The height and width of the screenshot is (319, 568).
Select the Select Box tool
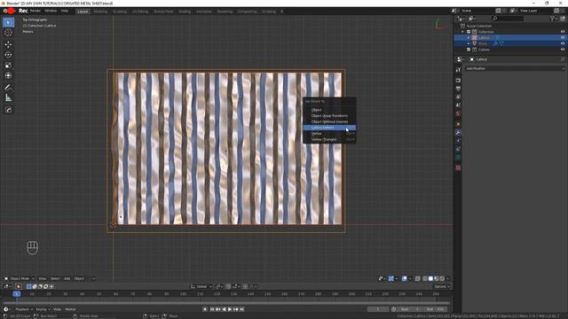(8, 22)
